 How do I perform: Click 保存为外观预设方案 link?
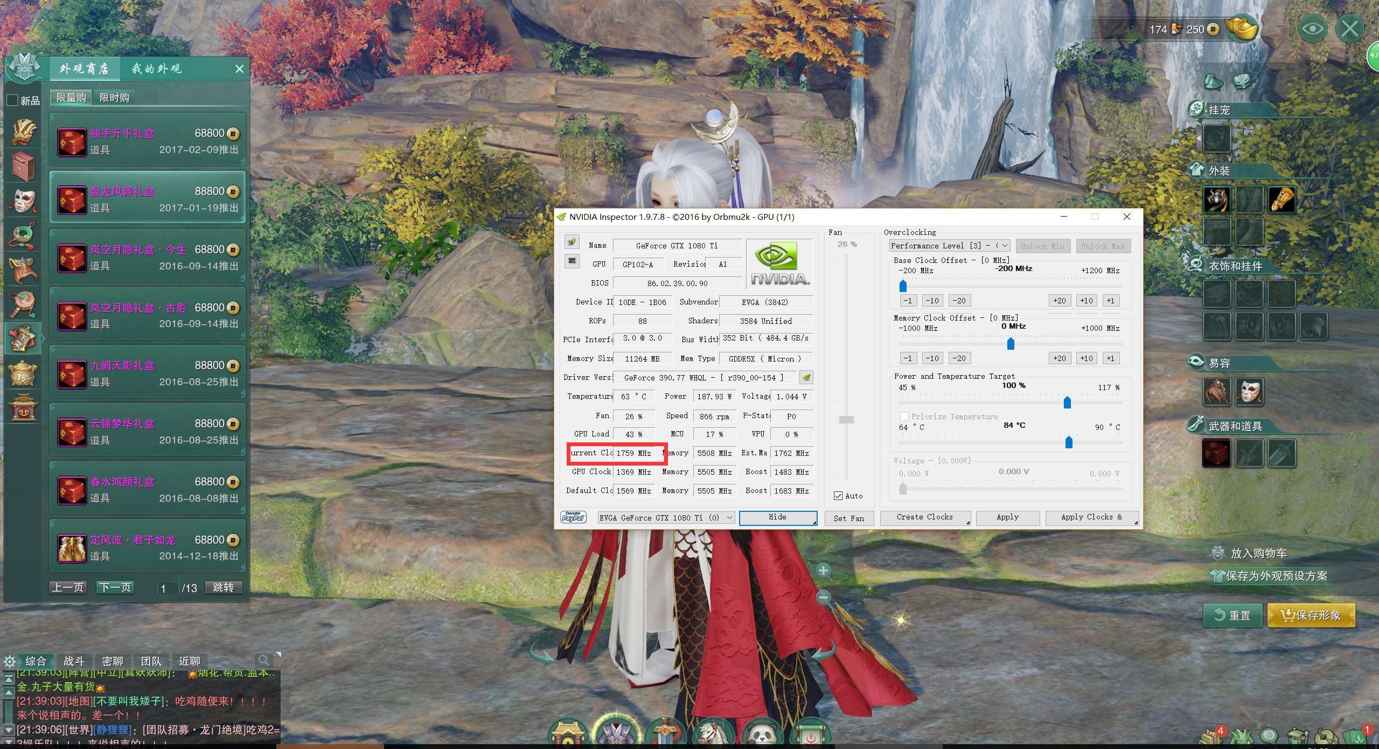tap(1269, 576)
